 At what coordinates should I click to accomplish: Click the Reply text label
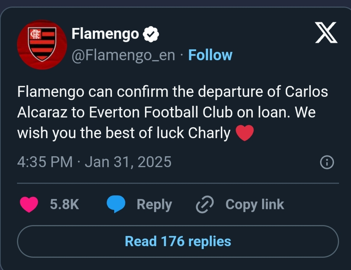tap(154, 205)
